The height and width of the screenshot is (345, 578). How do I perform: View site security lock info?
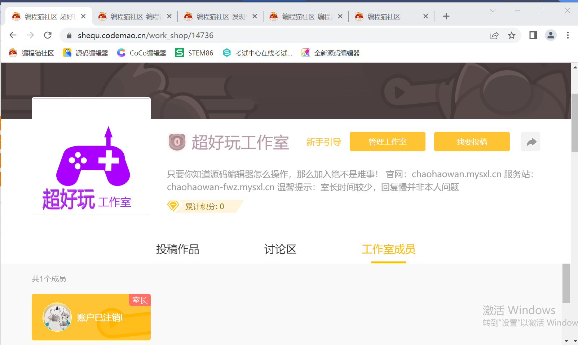coord(69,36)
